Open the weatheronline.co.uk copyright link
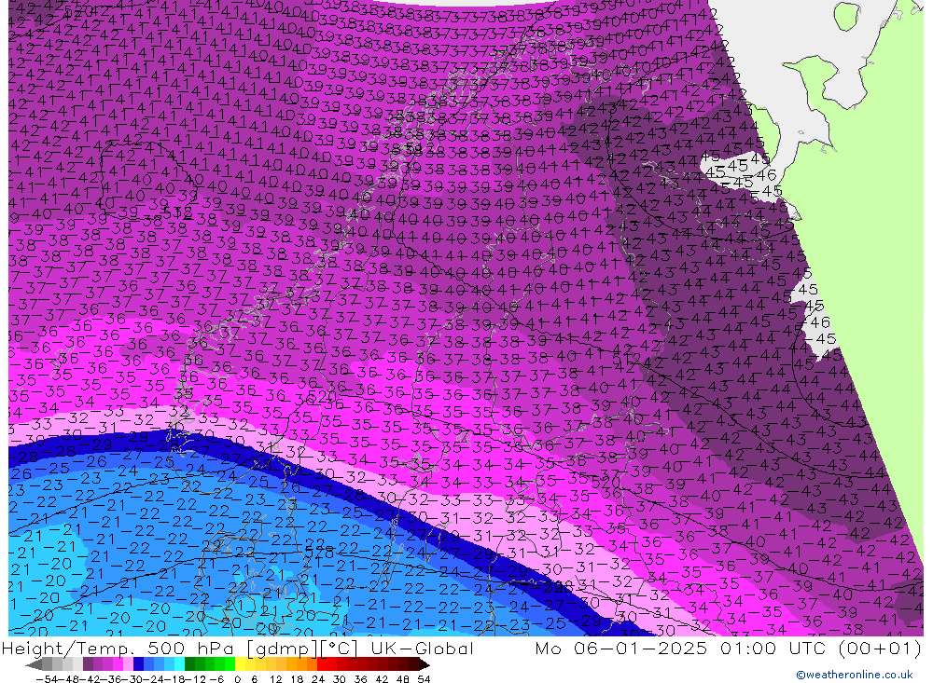Image resolution: width=933 pixels, height=683 pixels. pos(854,675)
